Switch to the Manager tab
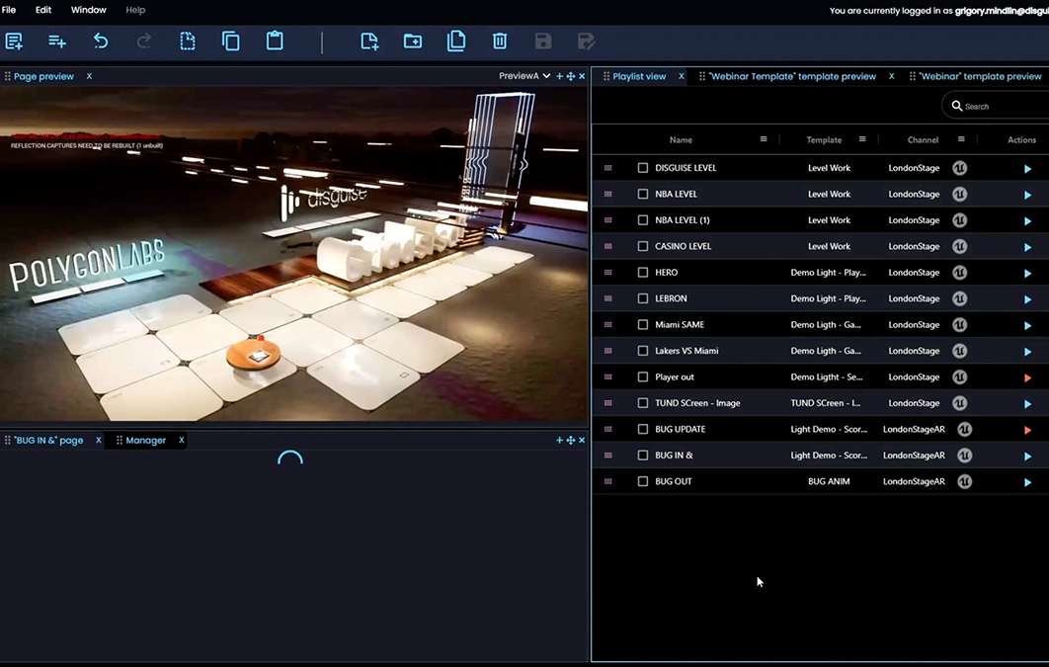The width and height of the screenshot is (1049, 667). coord(146,440)
